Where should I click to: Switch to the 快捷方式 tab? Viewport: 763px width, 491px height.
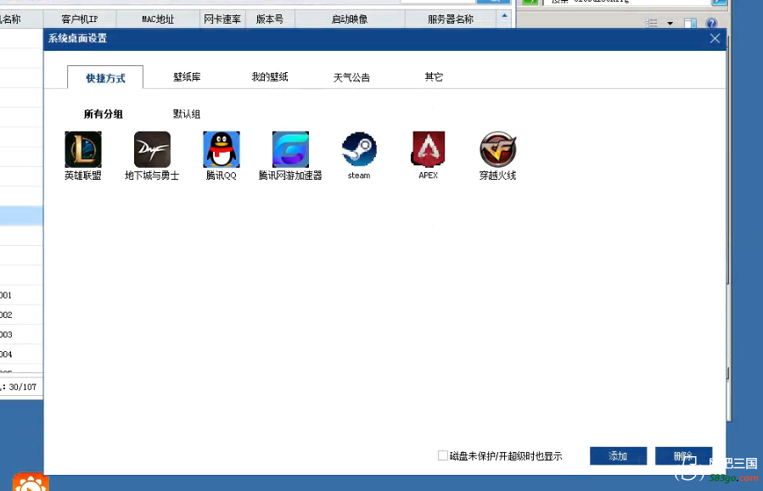(x=105, y=77)
